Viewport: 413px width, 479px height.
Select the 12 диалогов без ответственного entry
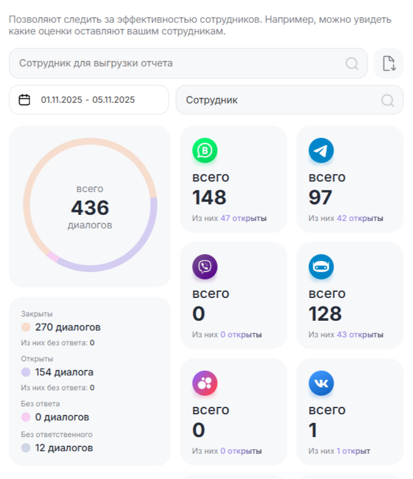pos(64,448)
